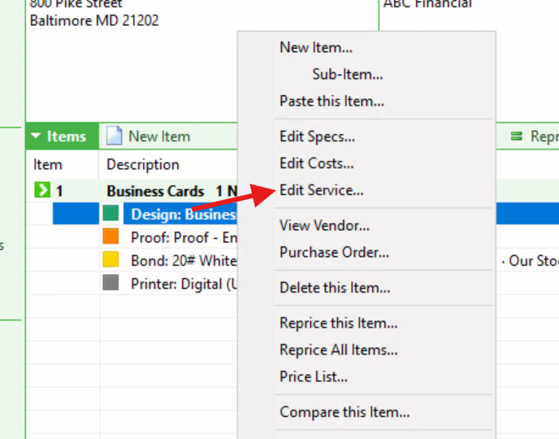This screenshot has width=559, height=439.
Task: Click the Baltimore MD 21202 address text
Action: pos(94,20)
